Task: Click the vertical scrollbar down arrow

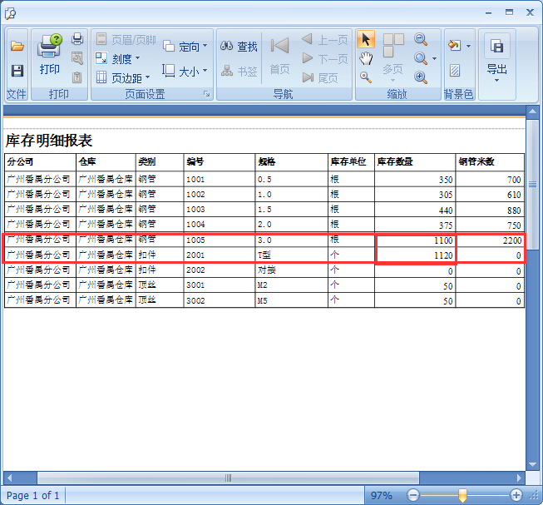Action: pos(532,464)
